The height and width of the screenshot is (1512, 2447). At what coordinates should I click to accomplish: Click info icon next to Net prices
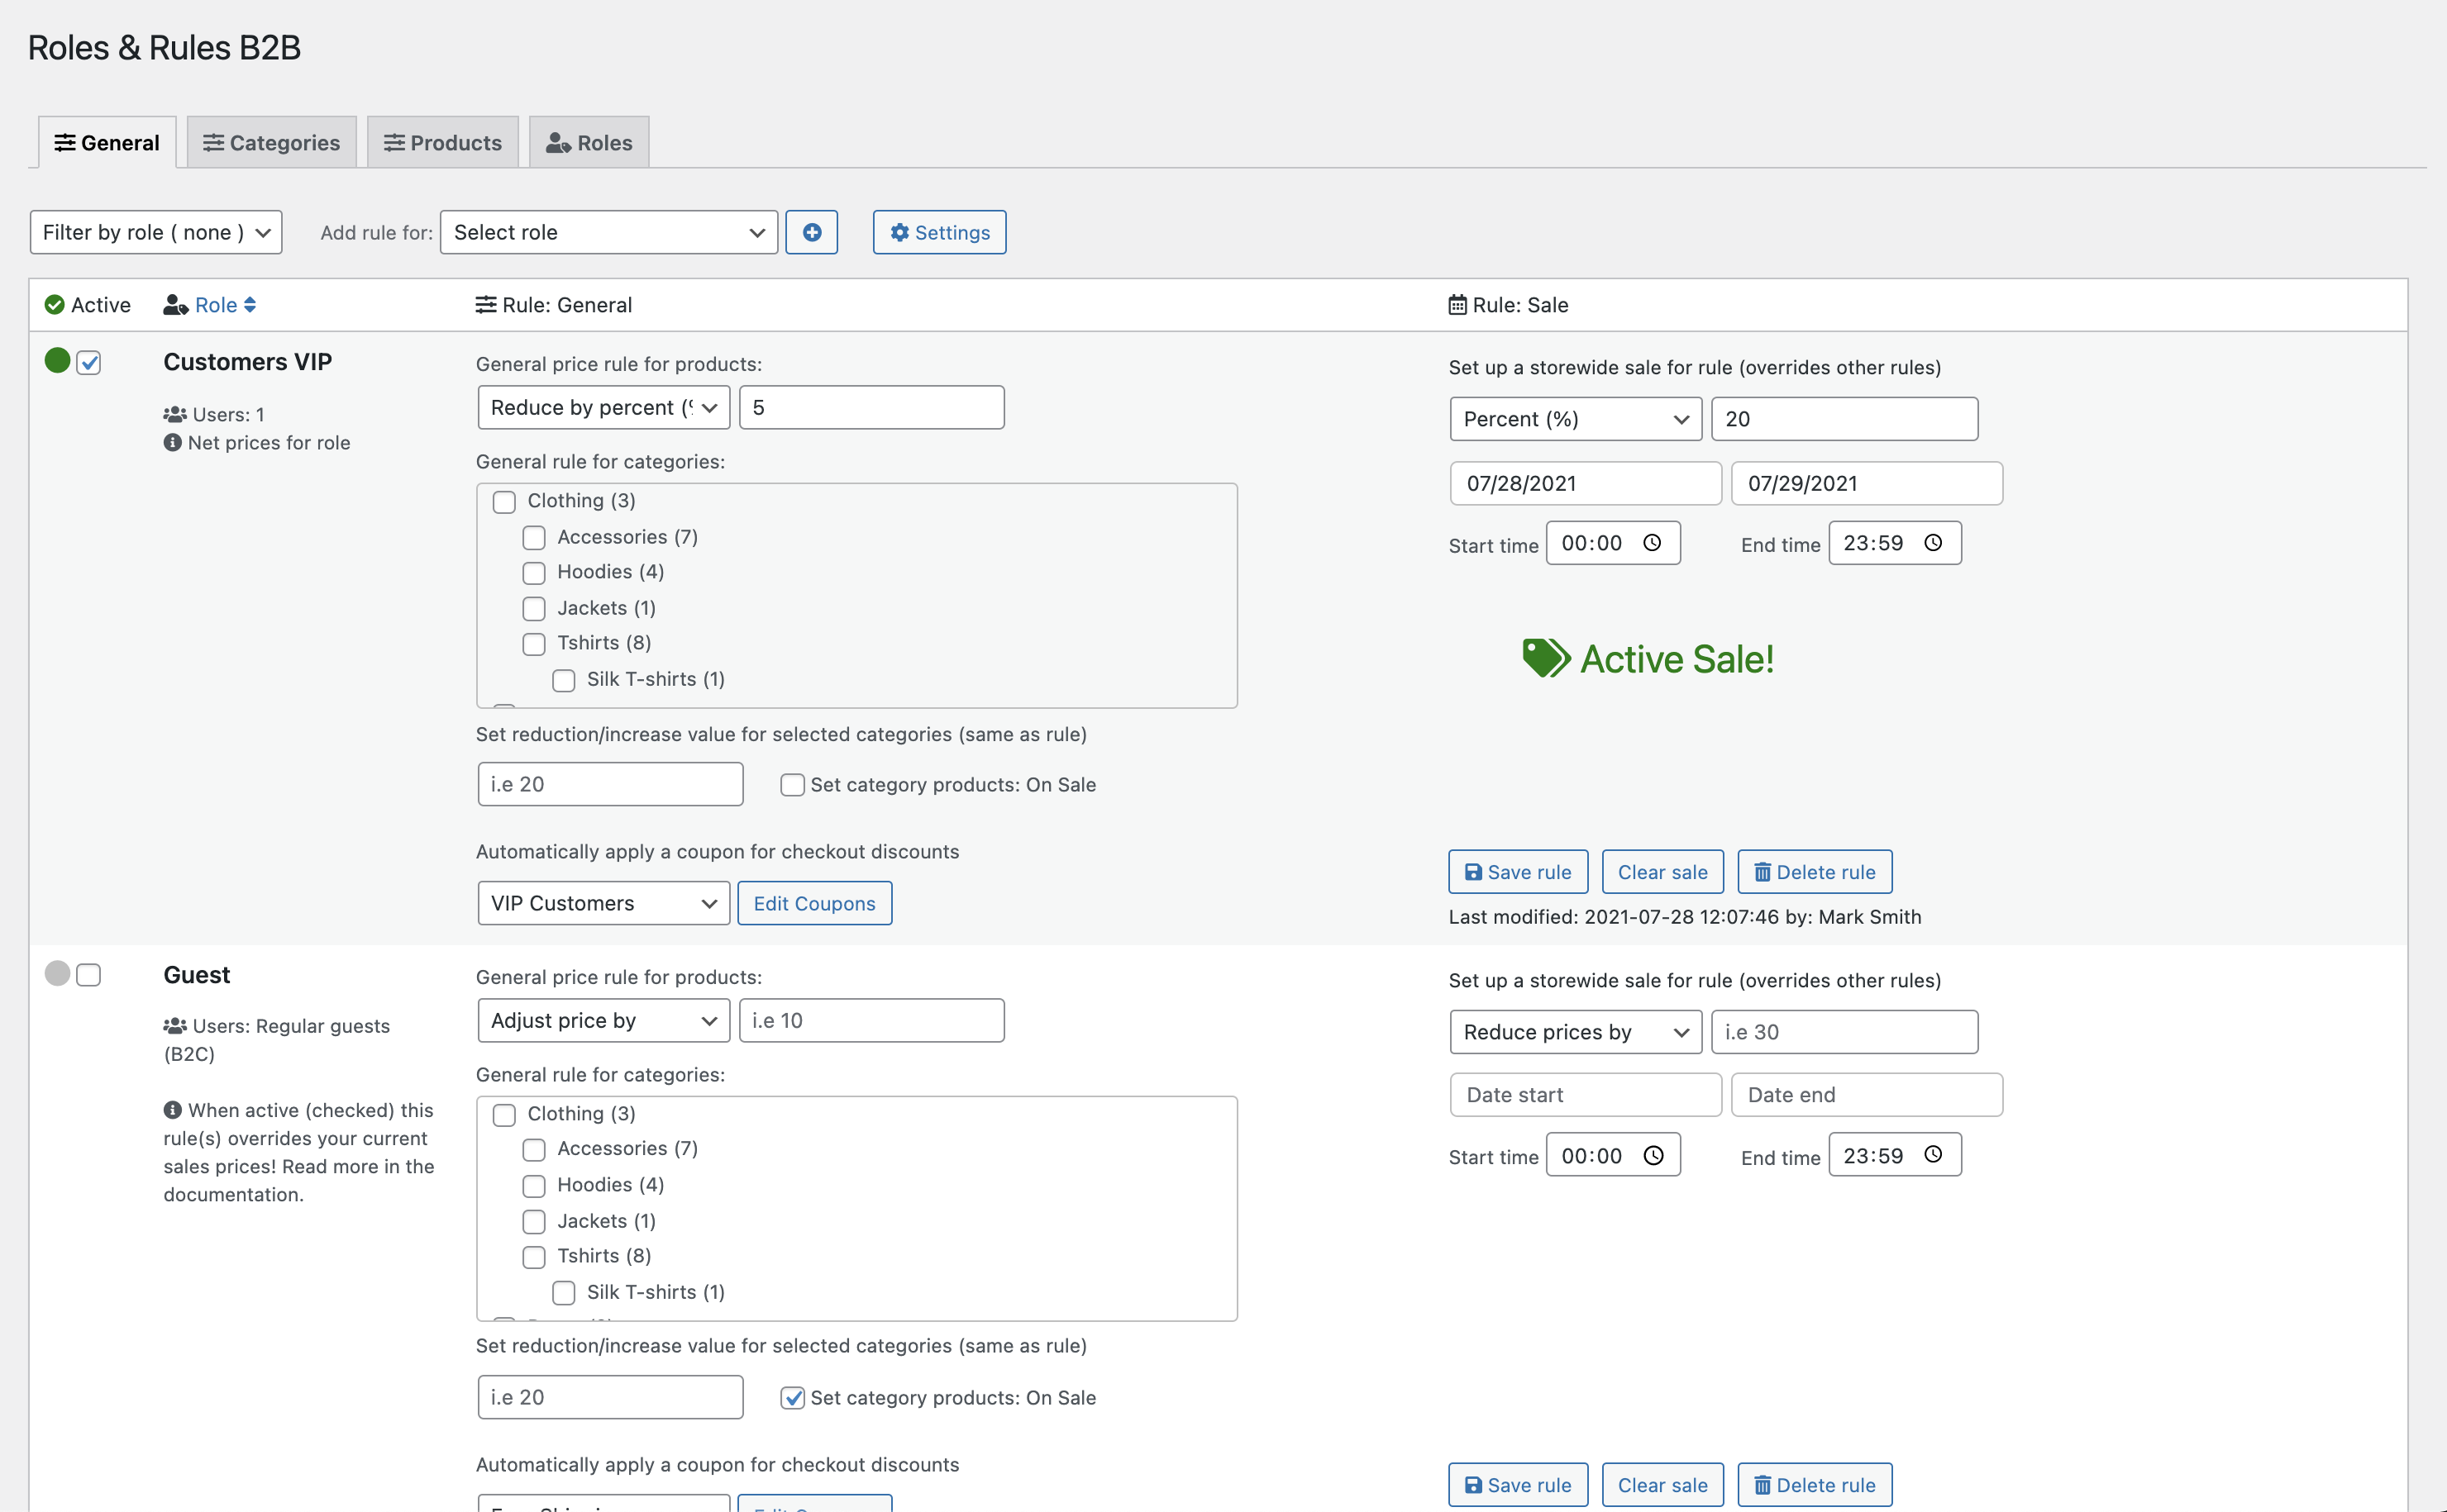pyautogui.click(x=172, y=442)
